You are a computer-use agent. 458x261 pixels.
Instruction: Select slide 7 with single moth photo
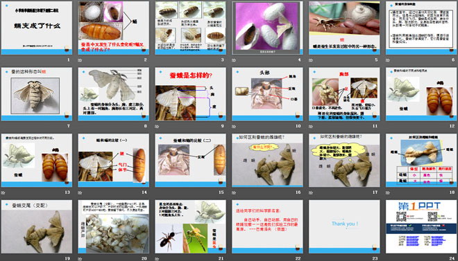tap(37, 94)
